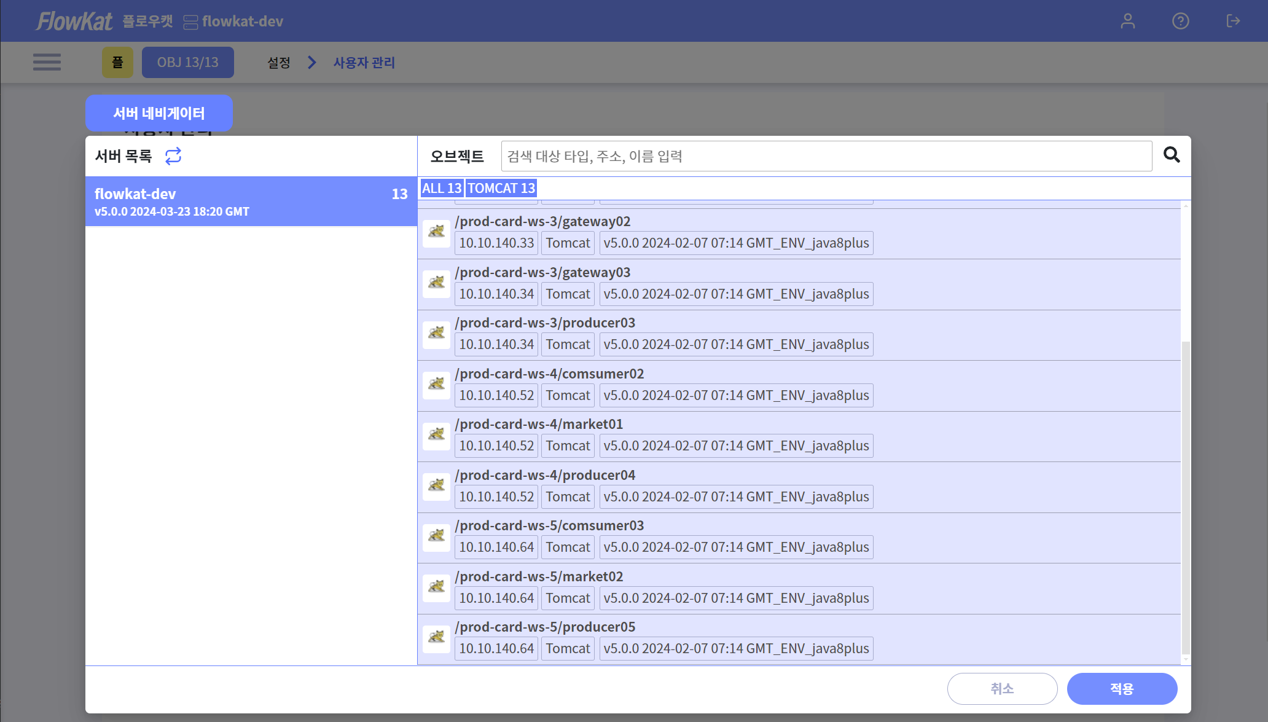The height and width of the screenshot is (722, 1268).
Task: Toggle the /prod-card-ws-3/gateway03 object row
Action: (x=799, y=284)
